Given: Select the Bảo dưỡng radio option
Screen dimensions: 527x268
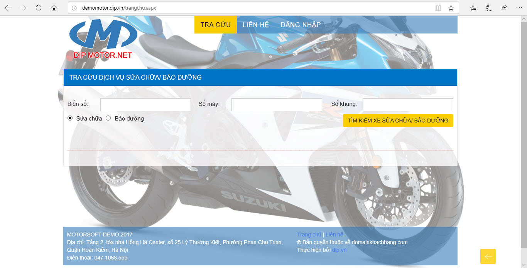Looking at the screenshot, I should (108, 118).
